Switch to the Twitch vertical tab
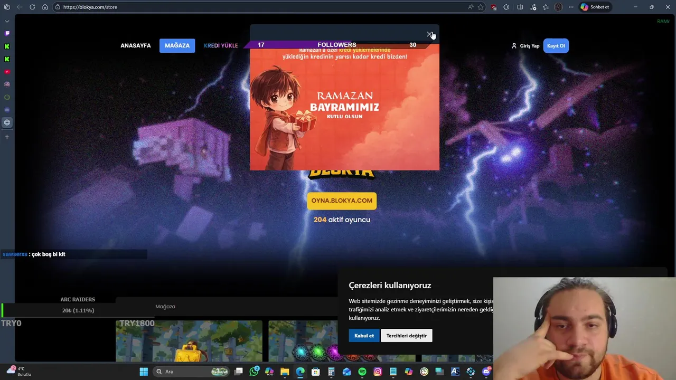 tap(7, 33)
